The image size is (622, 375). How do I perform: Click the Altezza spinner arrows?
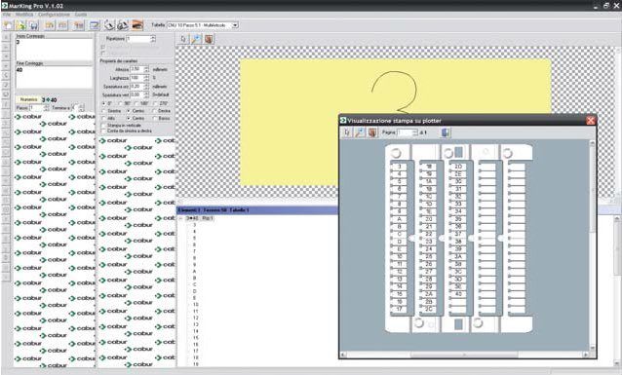[146, 69]
